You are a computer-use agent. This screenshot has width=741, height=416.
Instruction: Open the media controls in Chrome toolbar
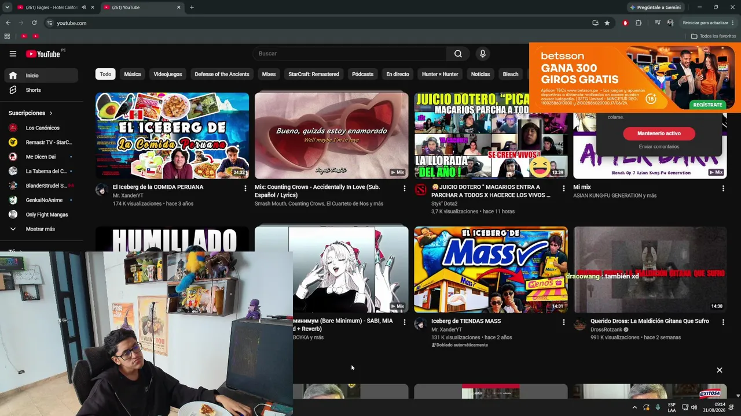(658, 23)
